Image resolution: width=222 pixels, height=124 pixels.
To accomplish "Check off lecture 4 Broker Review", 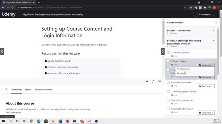I will (168, 61).
